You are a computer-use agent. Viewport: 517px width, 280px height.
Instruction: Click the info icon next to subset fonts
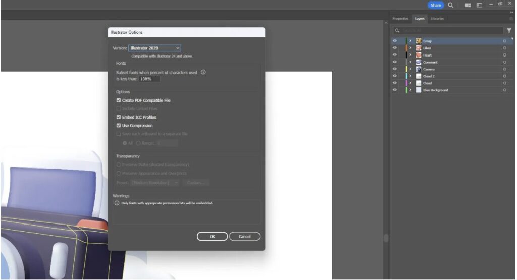[x=203, y=72]
